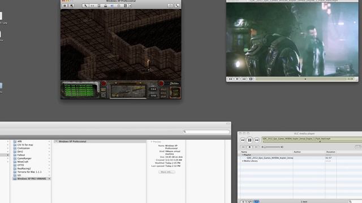Toggle the shuffle icon in VLC bottom bar
362x203 pixels.
point(249,202)
